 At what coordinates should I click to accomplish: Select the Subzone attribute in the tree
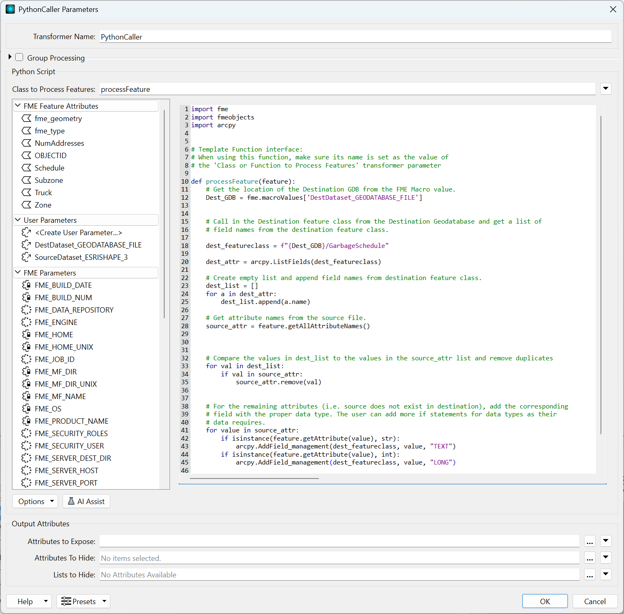click(49, 180)
